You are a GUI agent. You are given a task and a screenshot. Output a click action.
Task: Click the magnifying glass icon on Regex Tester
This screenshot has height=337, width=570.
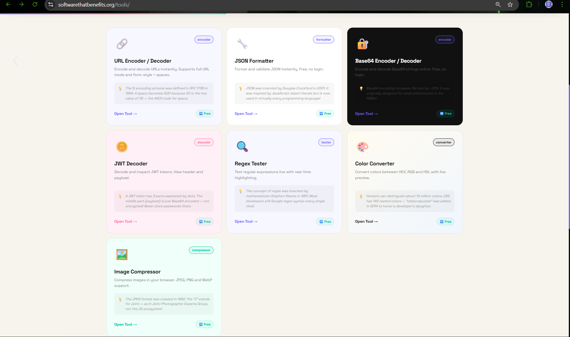tap(242, 146)
